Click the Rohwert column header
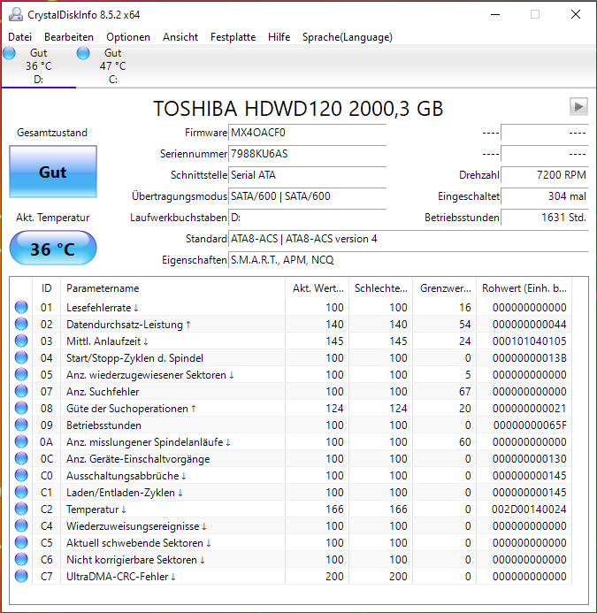The image size is (597, 613). tap(524, 288)
